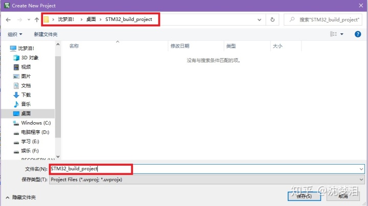Image resolution: width=368 pixels, height=206 pixels.
Task: Collapse folders with 隐藏文件夹
Action: 20,197
